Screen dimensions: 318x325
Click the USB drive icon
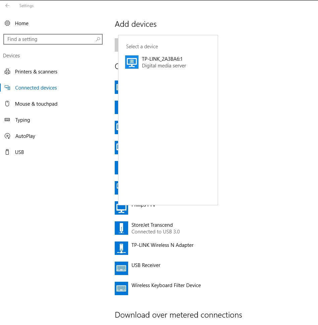(7, 152)
